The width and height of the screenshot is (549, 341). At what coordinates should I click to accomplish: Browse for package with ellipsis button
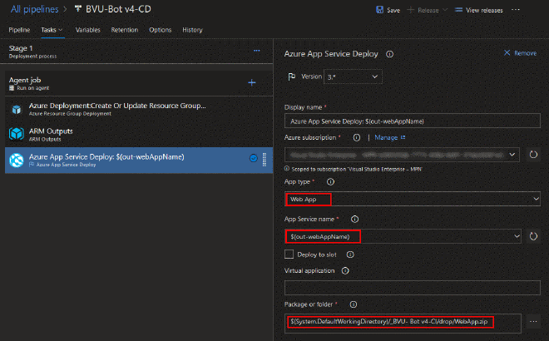(x=533, y=321)
